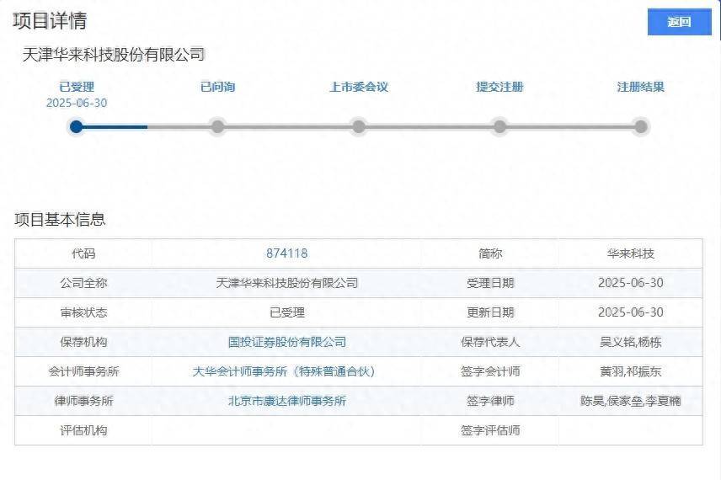Click the 提交注册 stage label

[x=499, y=87]
